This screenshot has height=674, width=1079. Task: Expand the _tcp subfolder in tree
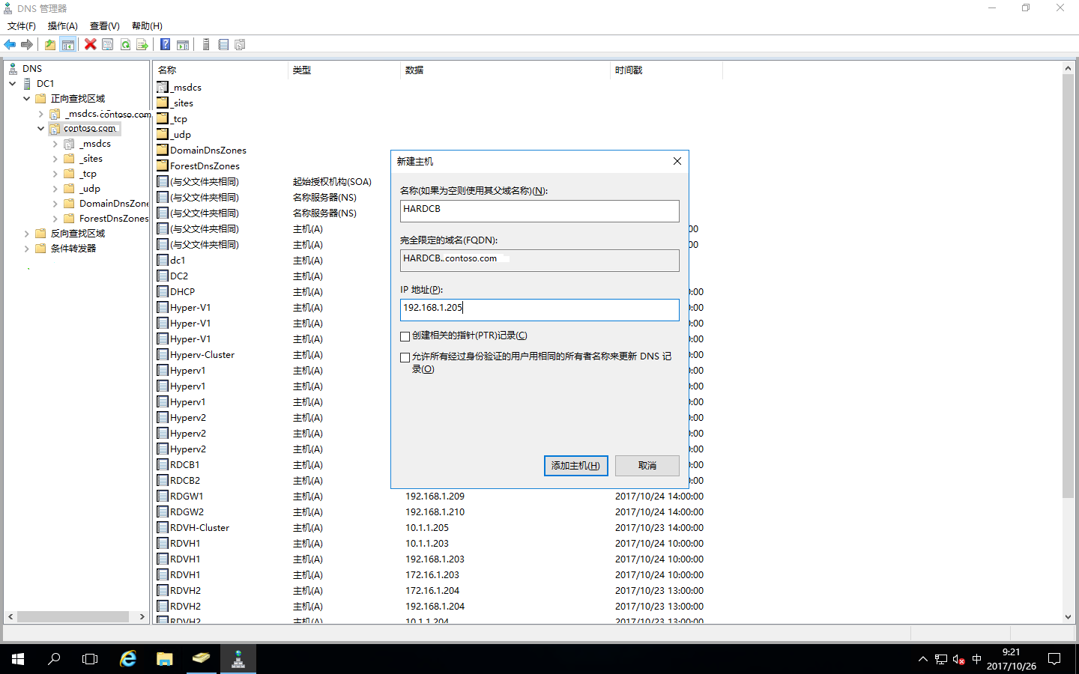pos(55,174)
